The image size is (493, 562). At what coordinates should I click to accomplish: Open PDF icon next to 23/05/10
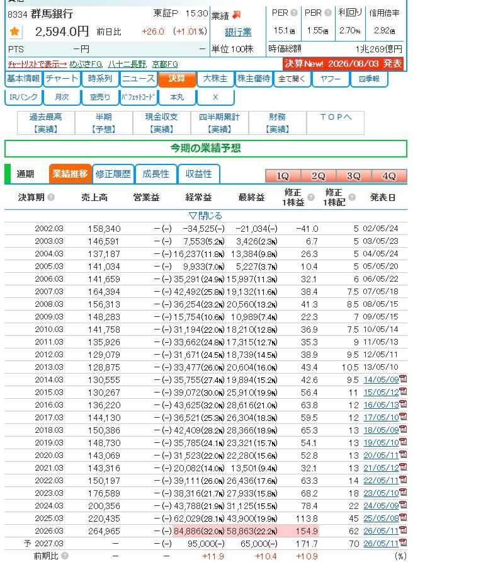pos(403,493)
